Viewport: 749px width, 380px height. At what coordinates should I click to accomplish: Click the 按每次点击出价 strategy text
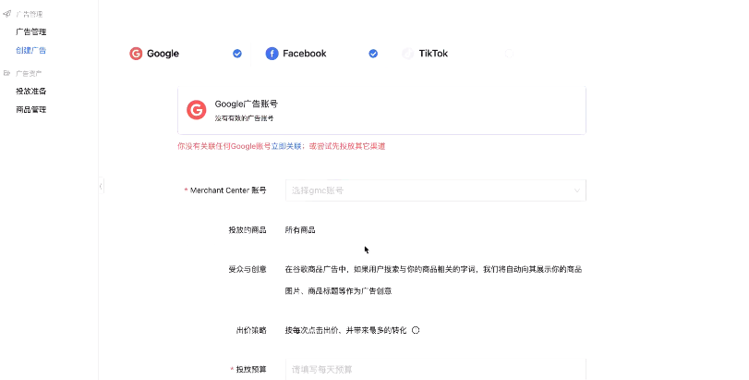[345, 330]
